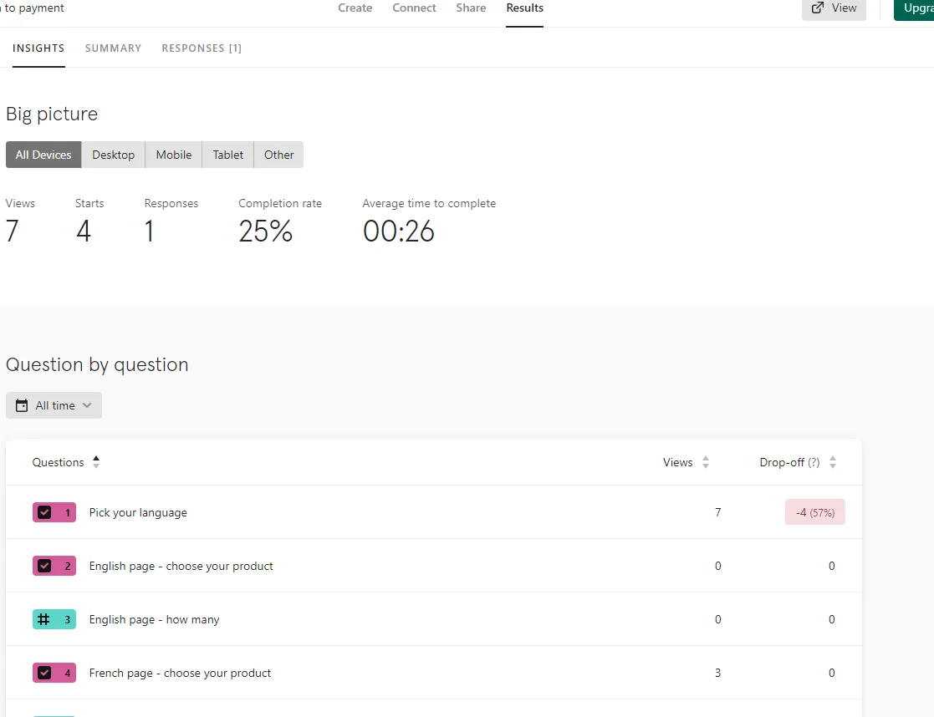Click sort arrows next to Views header
This screenshot has height=717, width=934.
pos(705,462)
